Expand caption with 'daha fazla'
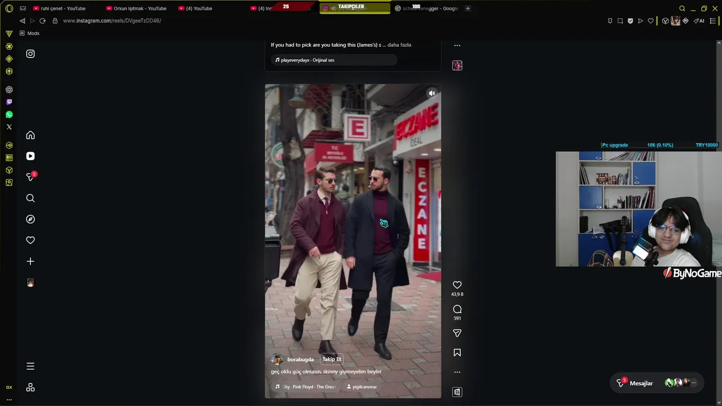The image size is (722, 406). click(x=399, y=45)
